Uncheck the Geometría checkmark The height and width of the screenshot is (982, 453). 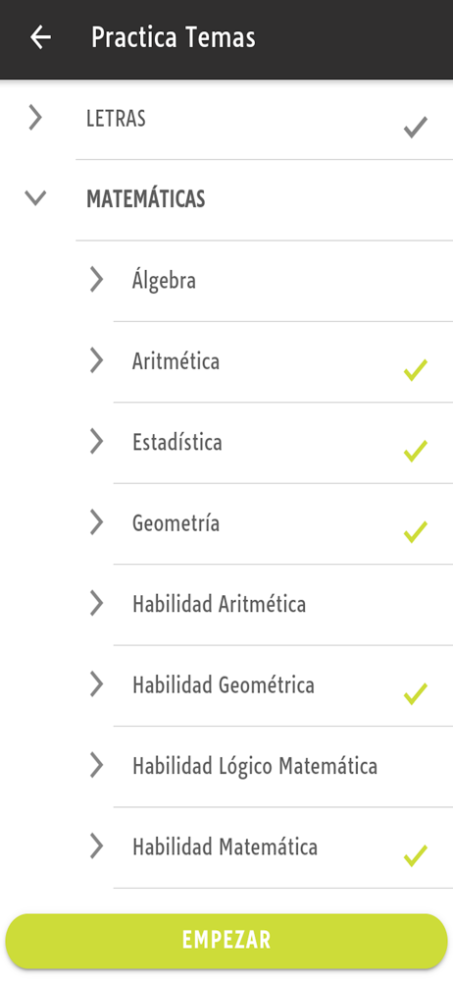coord(416,531)
